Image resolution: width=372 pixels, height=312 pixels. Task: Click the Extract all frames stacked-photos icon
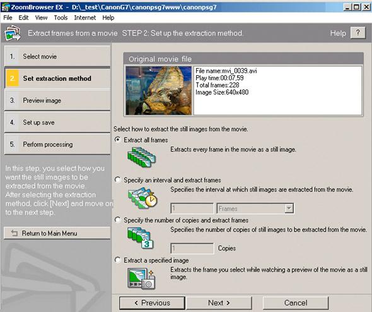pyautogui.click(x=141, y=157)
